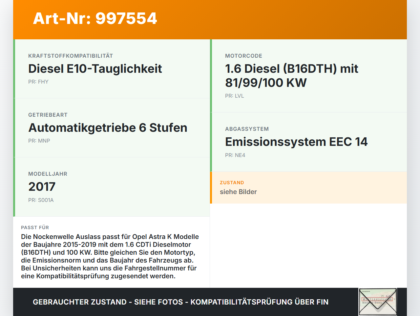Viewport: 420px width, 316px height.
Task: Click the PASST FÜR label
Action: pos(35,227)
